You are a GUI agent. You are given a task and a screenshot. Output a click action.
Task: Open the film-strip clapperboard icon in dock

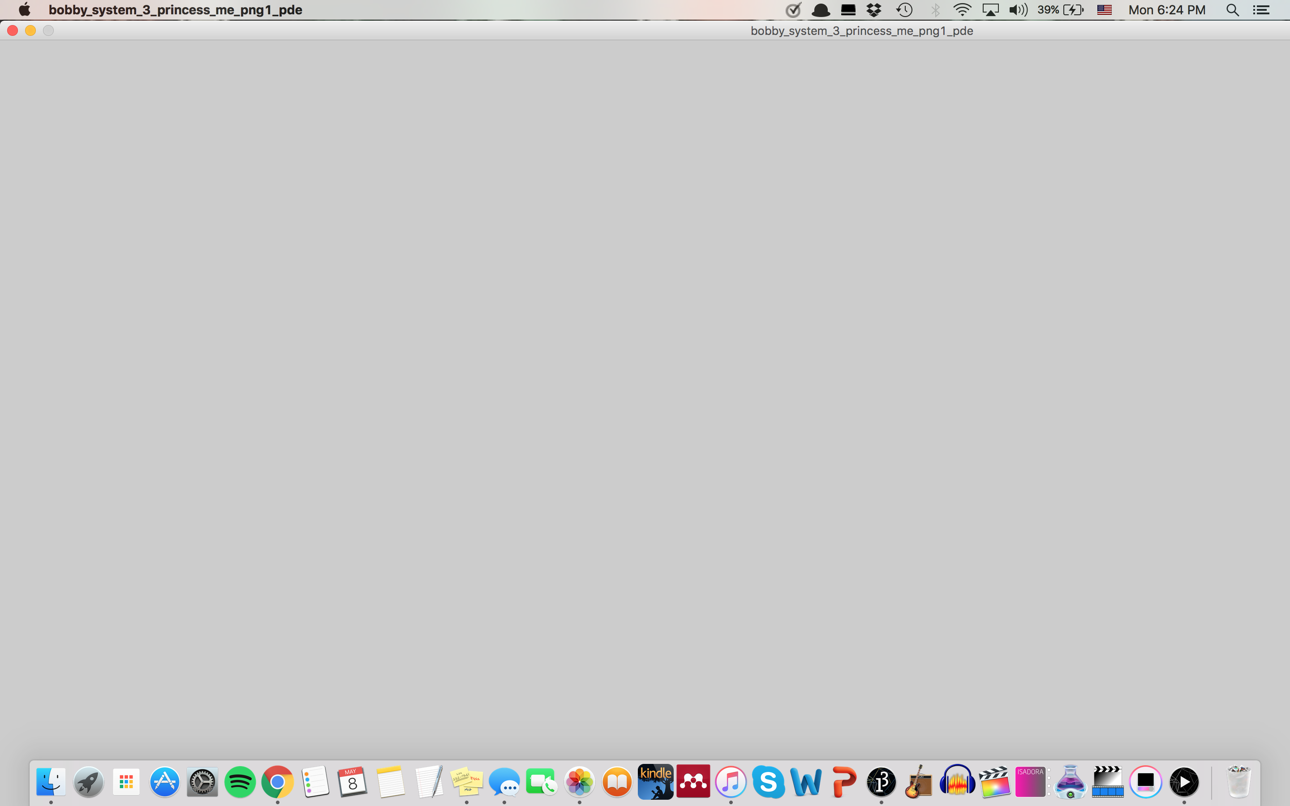(1108, 782)
